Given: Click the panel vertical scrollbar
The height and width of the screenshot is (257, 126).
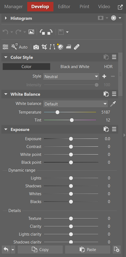Looking at the screenshot, I should pos(120,74).
